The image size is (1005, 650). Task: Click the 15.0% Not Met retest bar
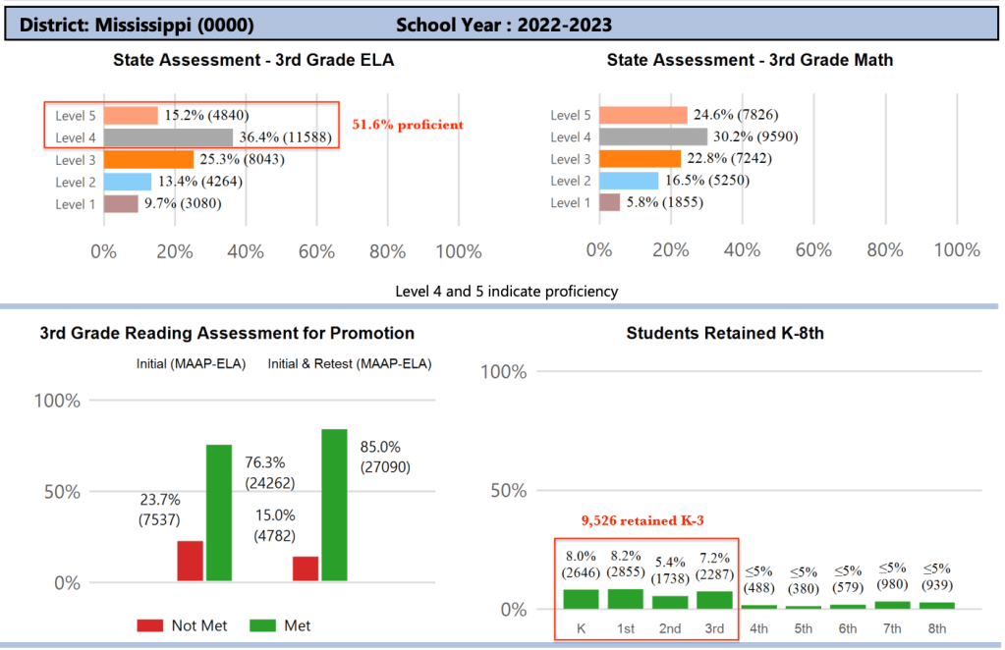(306, 569)
